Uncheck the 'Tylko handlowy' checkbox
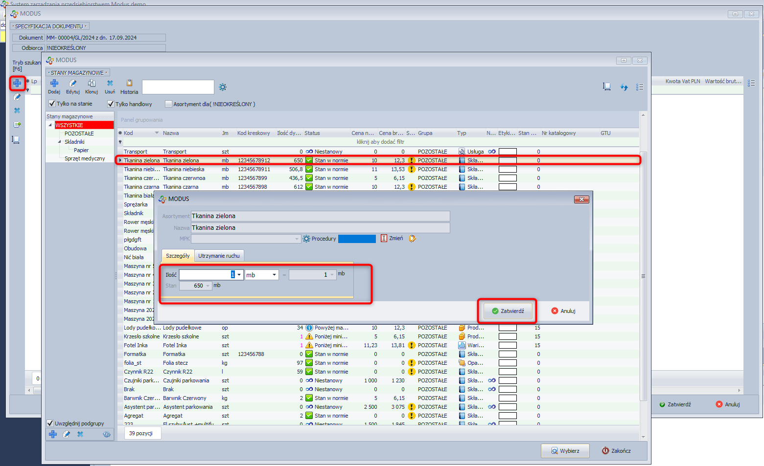Viewport: 764px width, 466px height. coord(111,104)
